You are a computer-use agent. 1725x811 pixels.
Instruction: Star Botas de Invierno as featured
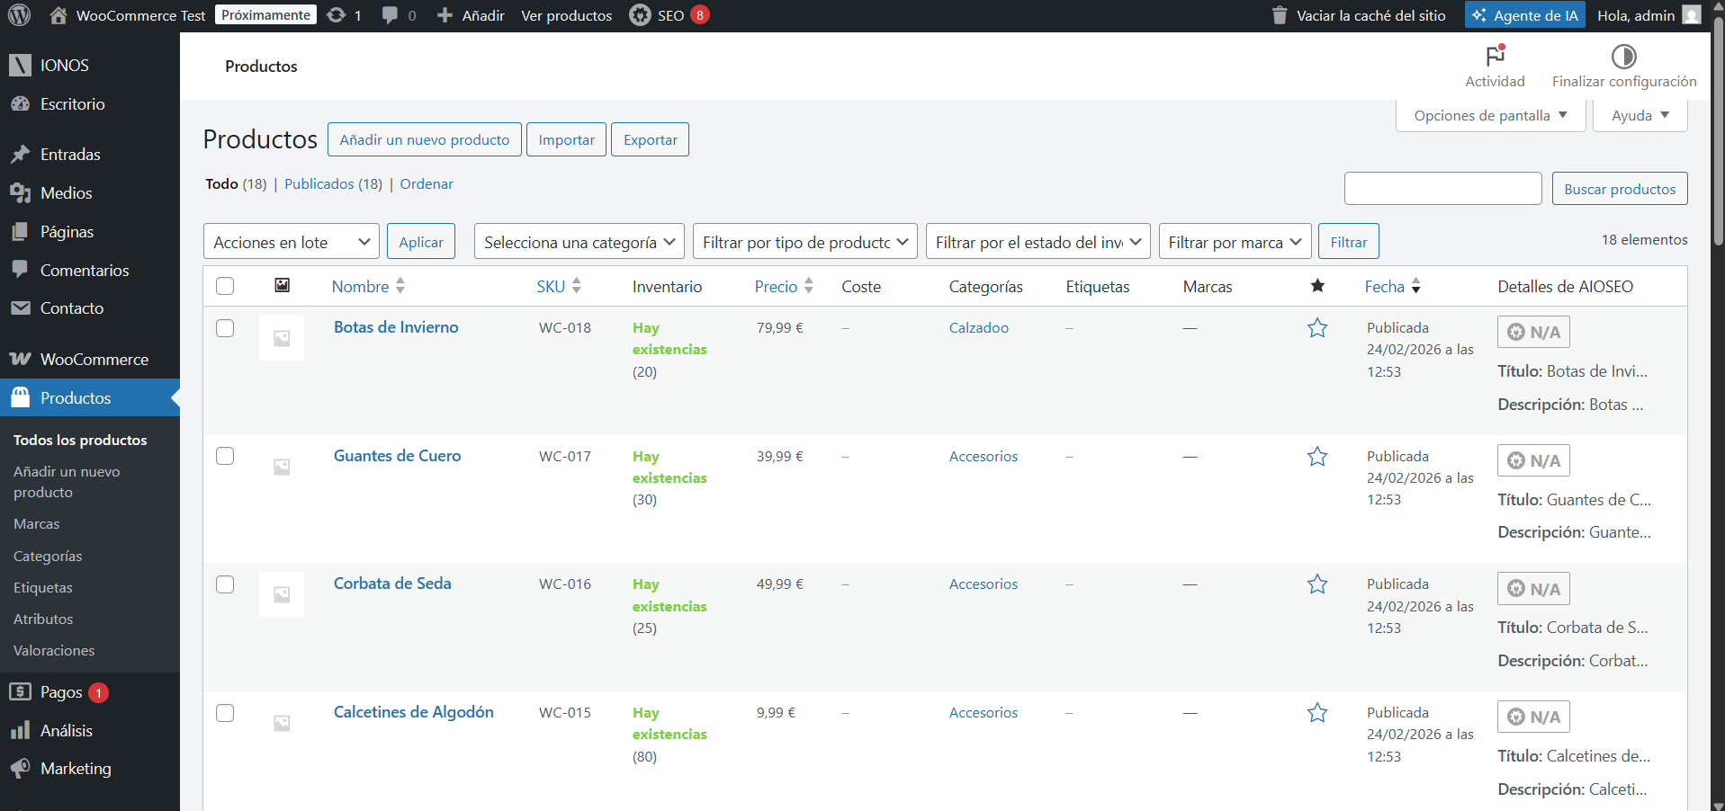(x=1317, y=328)
